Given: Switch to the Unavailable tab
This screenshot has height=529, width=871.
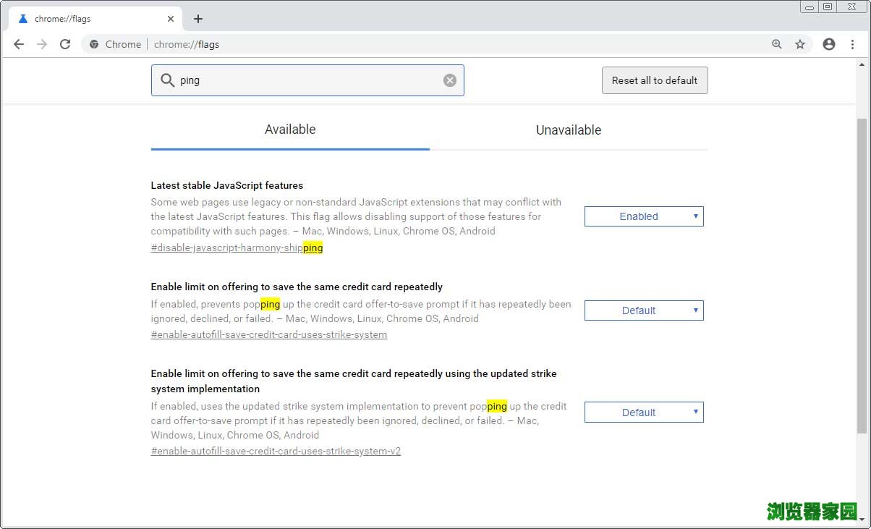Looking at the screenshot, I should [x=569, y=130].
